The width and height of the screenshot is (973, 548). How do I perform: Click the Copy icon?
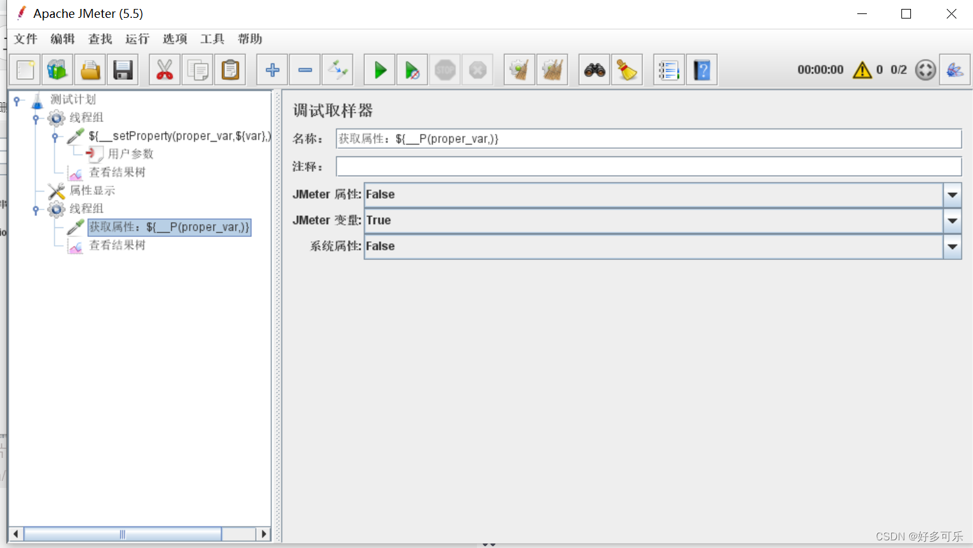(198, 70)
